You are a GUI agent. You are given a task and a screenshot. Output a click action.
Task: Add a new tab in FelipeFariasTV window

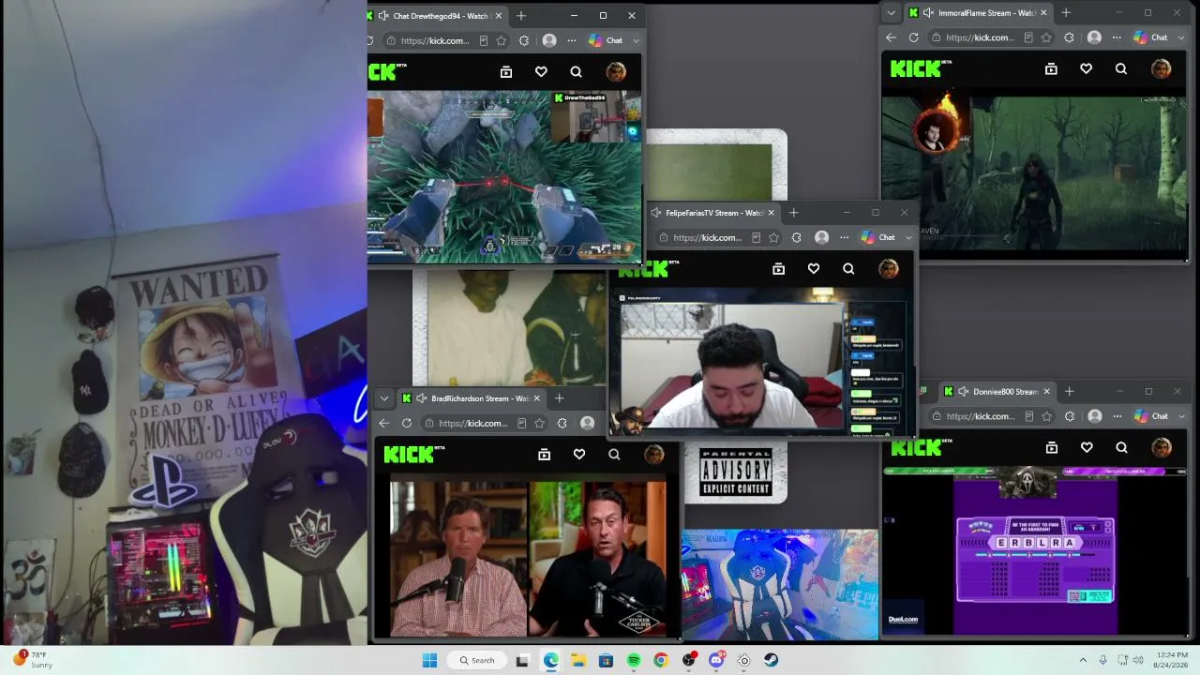point(794,213)
